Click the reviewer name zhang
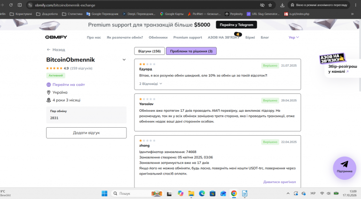The image size is (361, 199). (144, 145)
